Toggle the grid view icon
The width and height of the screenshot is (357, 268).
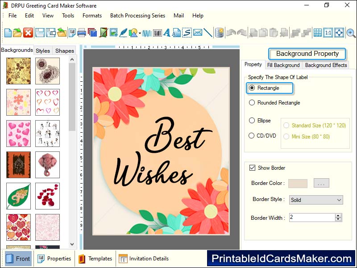[317, 33]
